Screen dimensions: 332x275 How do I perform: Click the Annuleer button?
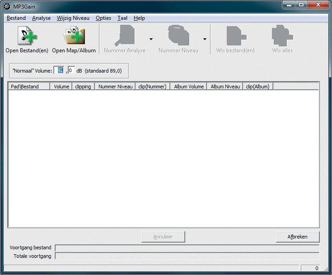point(163,237)
